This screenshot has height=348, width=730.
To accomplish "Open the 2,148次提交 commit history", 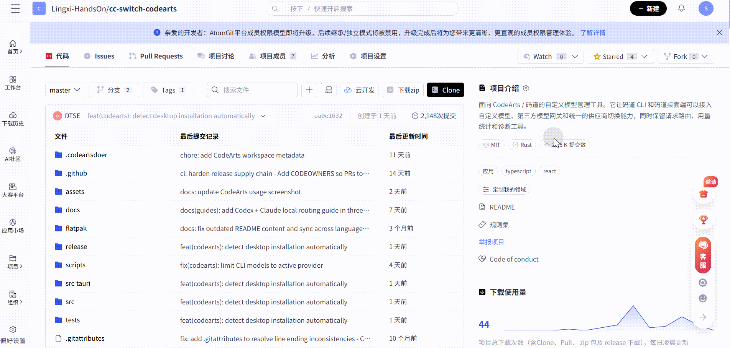I will pyautogui.click(x=434, y=116).
